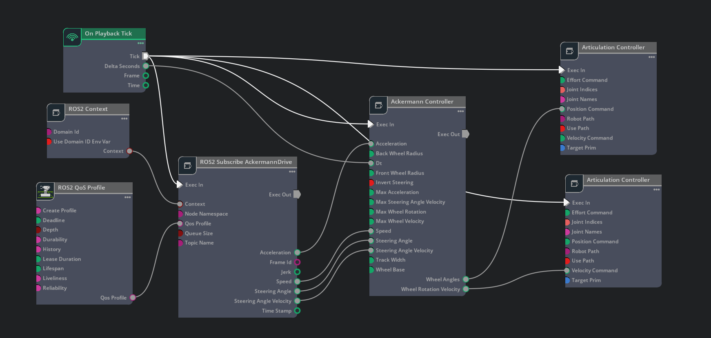Open ROS2 QoS Profile node three-dot expander
Image resolution: width=711 pixels, height=338 pixels.
coord(127,197)
